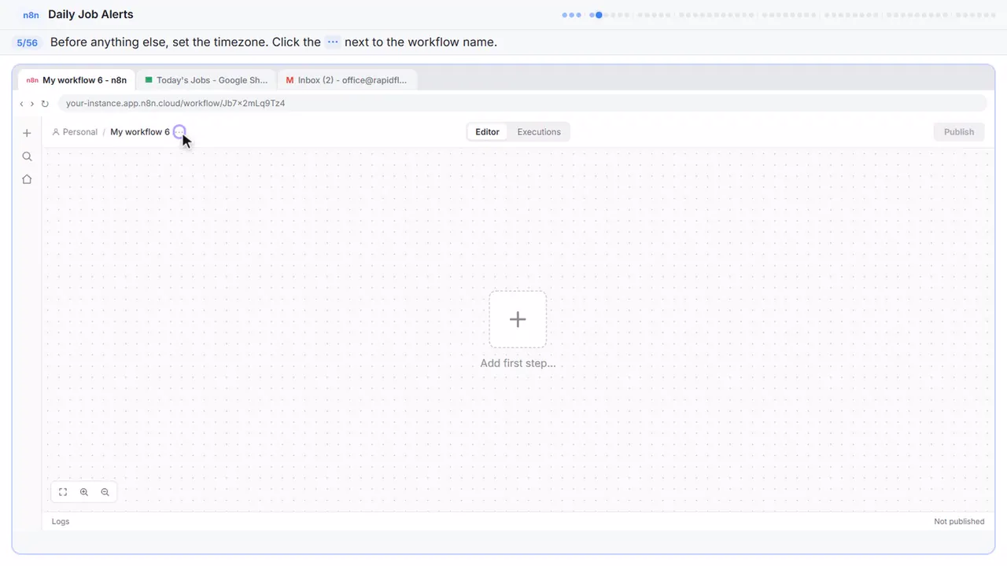Open the Today's Jobs Google Sheets tab
This screenshot has height=566, width=1007.
pyautogui.click(x=206, y=80)
